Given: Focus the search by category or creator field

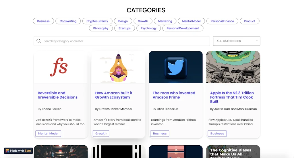Looking at the screenshot, I should (122, 41).
